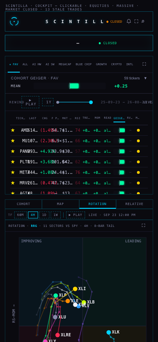The height and width of the screenshot is (342, 158).
Task: Switch to the MEGACAP cohort tab
Action: pyautogui.click(x=65, y=64)
